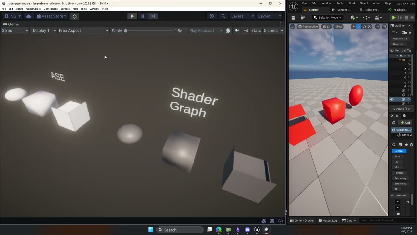Open the Asset Store button in Unity
The width and height of the screenshot is (417, 235).
coord(51,16)
